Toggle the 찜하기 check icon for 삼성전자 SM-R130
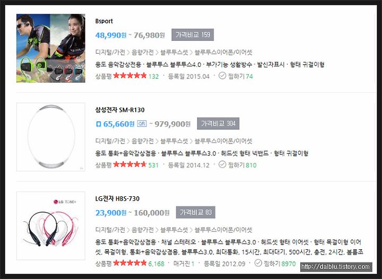The image size is (382, 279). coord(222,164)
